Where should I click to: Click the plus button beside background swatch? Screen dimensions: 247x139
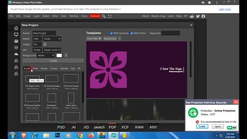click(x=66, y=56)
